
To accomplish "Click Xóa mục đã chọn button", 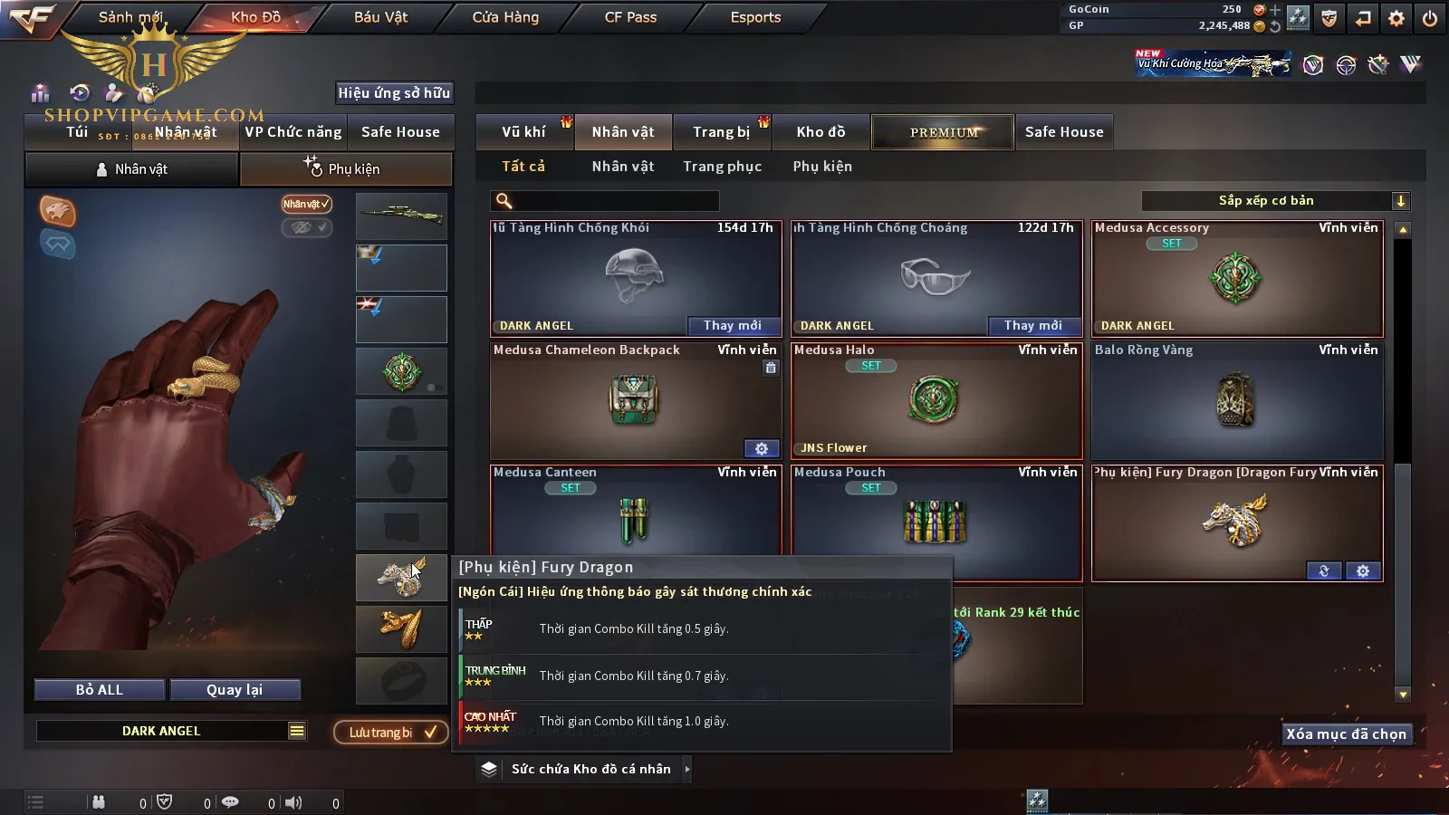I will point(1347,734).
